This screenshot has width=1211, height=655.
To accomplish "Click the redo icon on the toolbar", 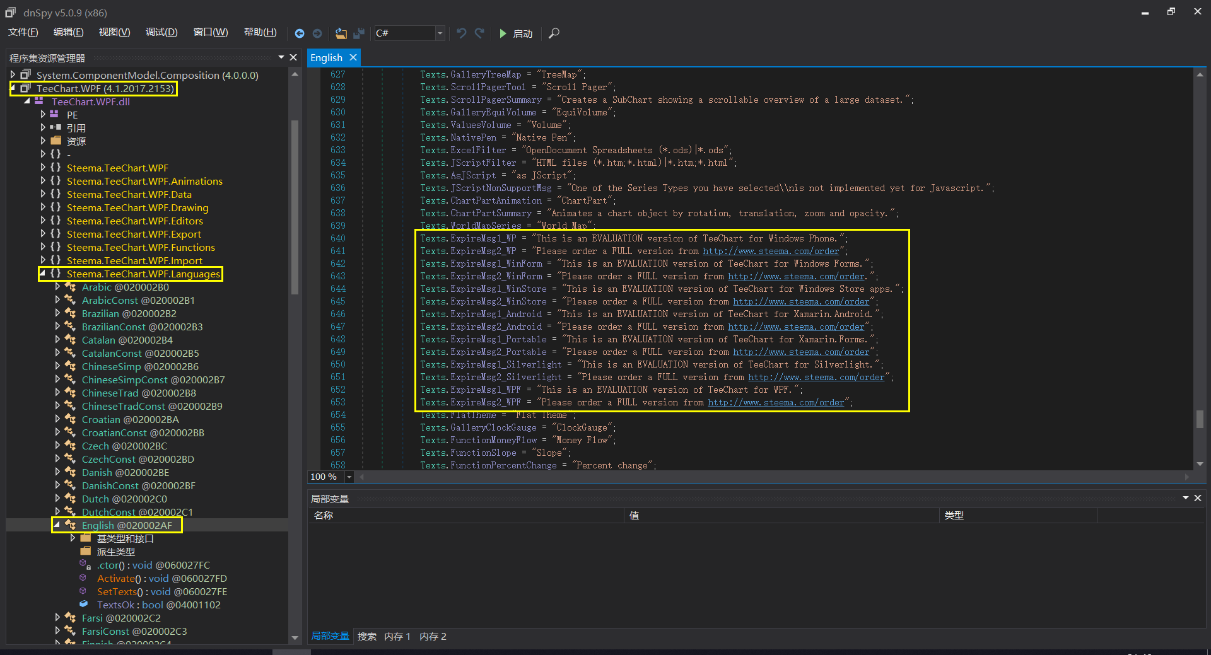I will tap(479, 33).
